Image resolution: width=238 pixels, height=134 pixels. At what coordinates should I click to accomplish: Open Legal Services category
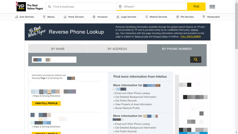coord(128,17)
